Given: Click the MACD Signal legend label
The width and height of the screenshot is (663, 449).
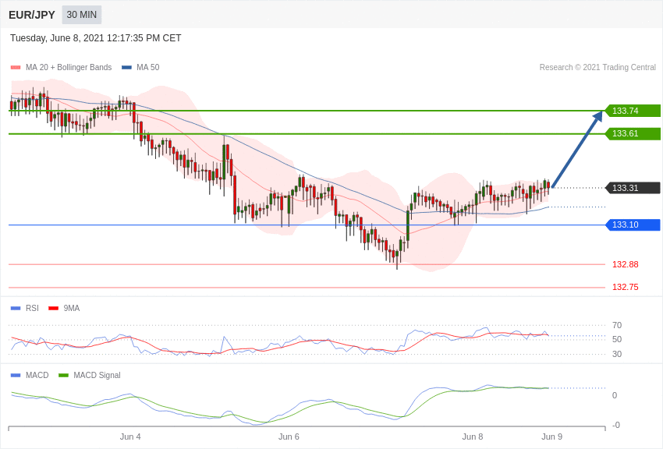Looking at the screenshot, I should [97, 375].
